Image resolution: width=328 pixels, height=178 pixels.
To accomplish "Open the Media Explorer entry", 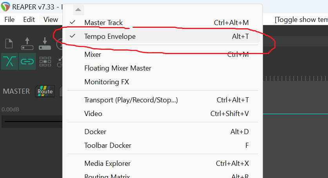I will [107, 163].
